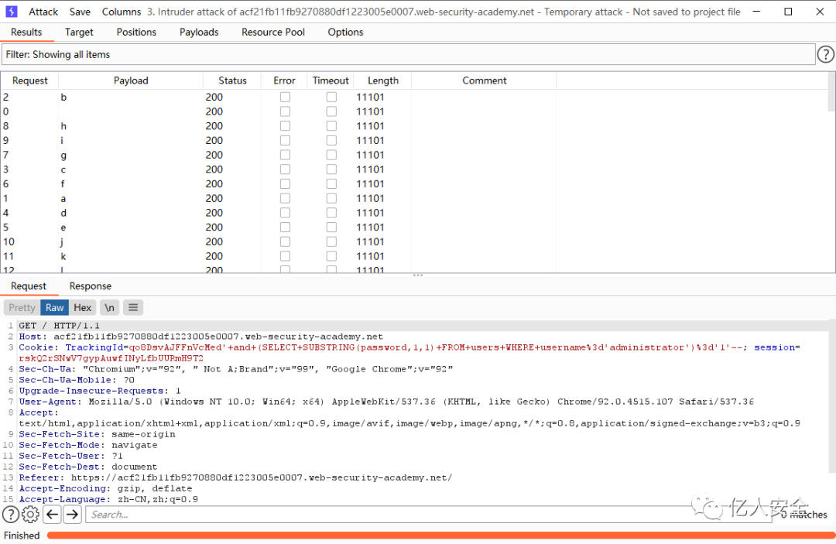
Task: Toggle Error checkbox for payload g row
Action: click(285, 155)
